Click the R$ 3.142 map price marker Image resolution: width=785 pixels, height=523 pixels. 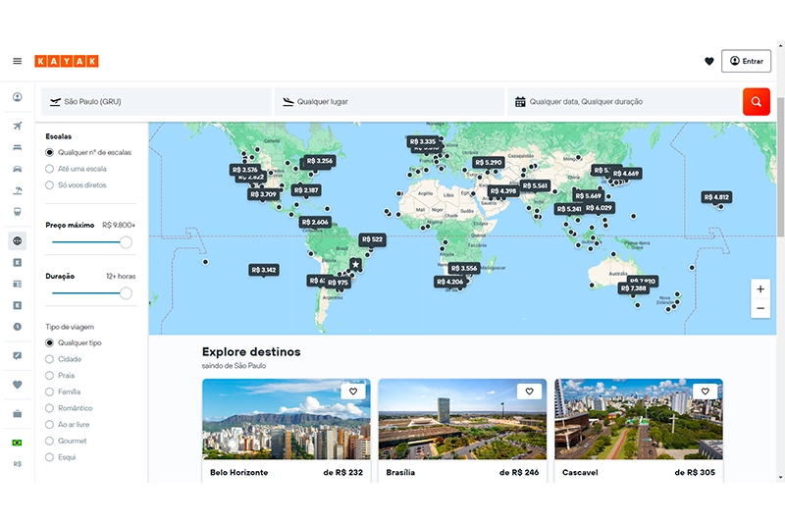(x=264, y=270)
